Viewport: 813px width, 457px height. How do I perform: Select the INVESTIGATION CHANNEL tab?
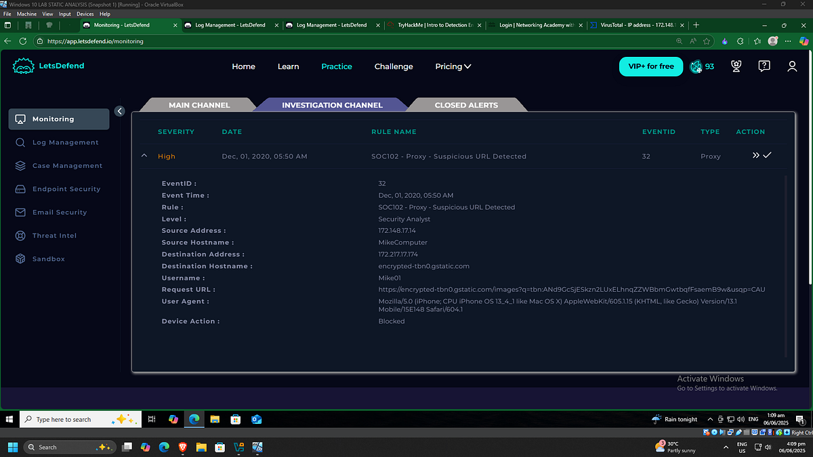[332, 105]
